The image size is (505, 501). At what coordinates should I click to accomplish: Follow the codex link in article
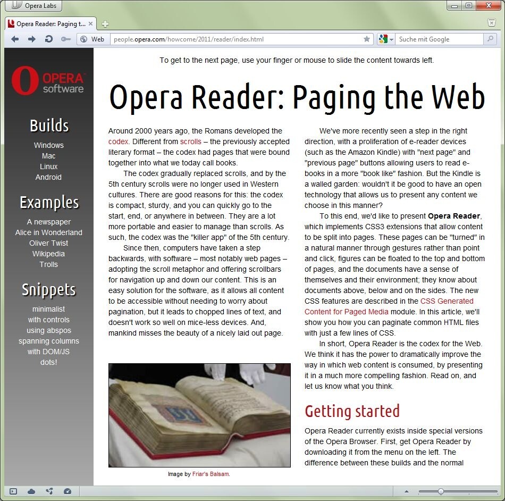coord(118,142)
